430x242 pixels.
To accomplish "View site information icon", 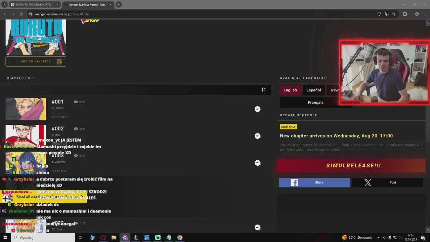I will 31,14.
